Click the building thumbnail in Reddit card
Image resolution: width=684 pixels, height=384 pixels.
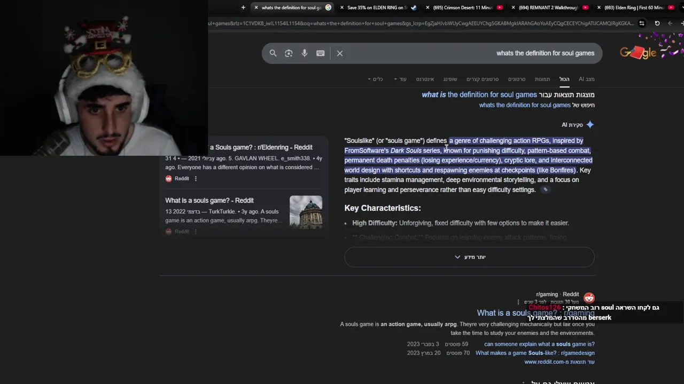(x=306, y=212)
